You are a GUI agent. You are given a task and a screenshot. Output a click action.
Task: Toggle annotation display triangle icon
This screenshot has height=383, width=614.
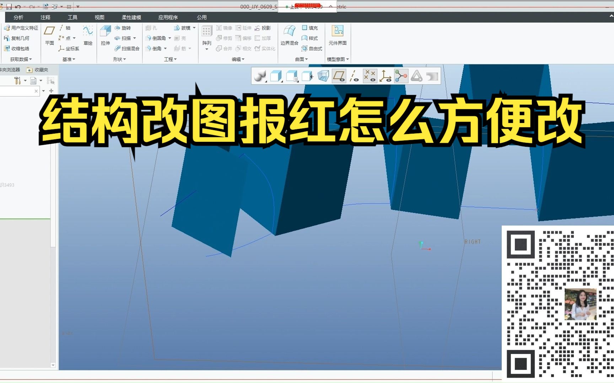click(417, 76)
